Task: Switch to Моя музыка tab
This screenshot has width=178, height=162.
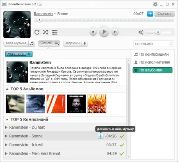Action: click(16, 43)
